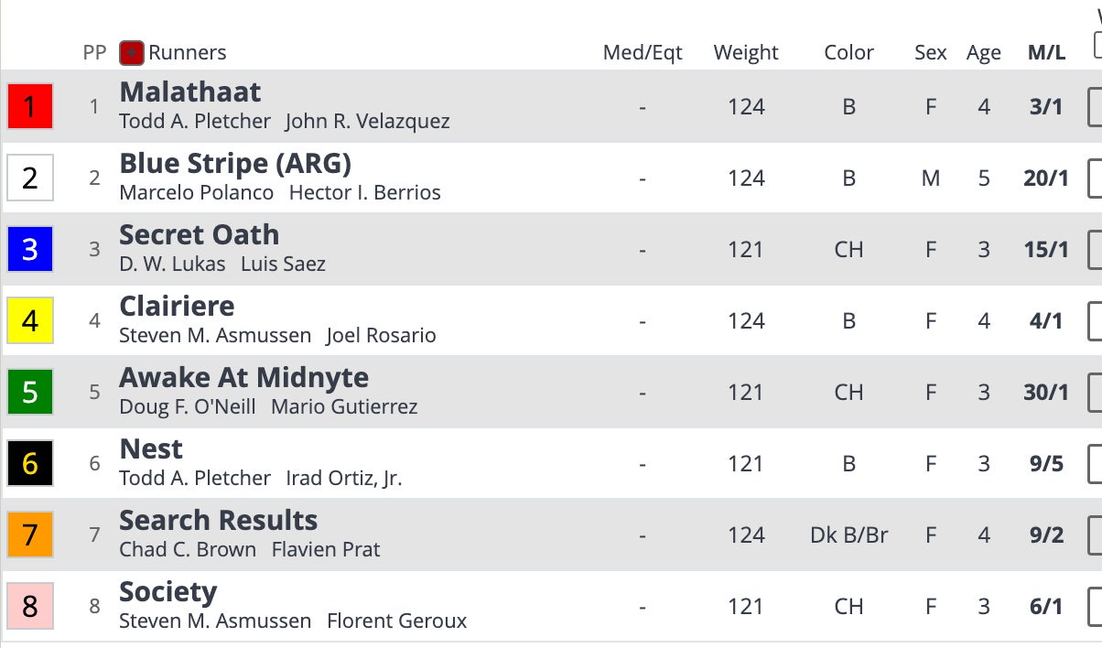Click trainer name D. W. Lukas
The image size is (1102, 648).
click(172, 265)
